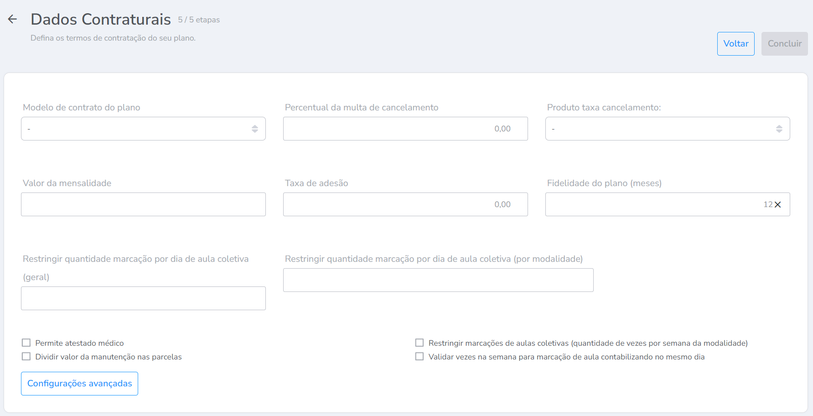Viewport: 813px width, 416px height.
Task: Select the Taxa de adesão field
Action: [405, 205]
